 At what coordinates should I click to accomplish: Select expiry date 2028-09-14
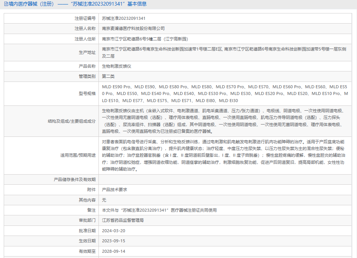pos(114,251)
